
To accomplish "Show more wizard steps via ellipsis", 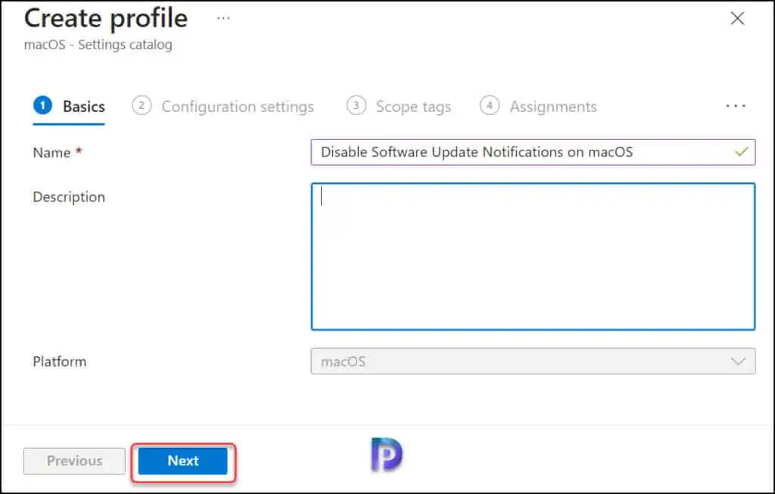I will [x=736, y=106].
